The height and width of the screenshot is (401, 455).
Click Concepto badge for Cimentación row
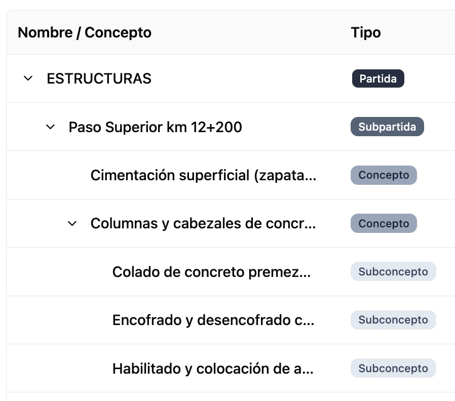point(384,175)
